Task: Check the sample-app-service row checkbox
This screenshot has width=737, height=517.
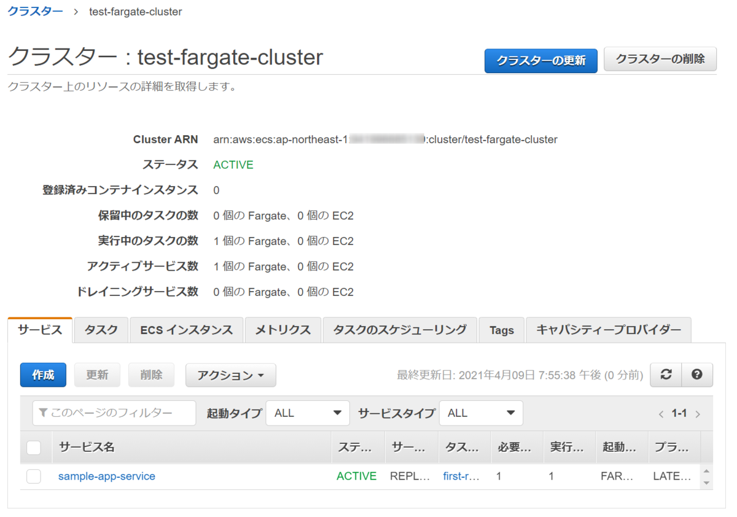Action: click(x=34, y=476)
